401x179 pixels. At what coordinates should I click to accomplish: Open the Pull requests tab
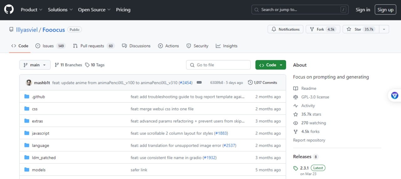(x=93, y=46)
